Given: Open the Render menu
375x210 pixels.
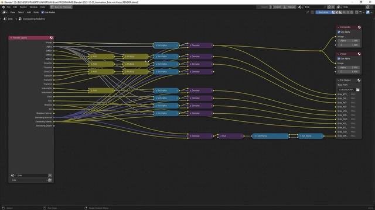Looking at the screenshot, I should pyautogui.click(x=23, y=7).
